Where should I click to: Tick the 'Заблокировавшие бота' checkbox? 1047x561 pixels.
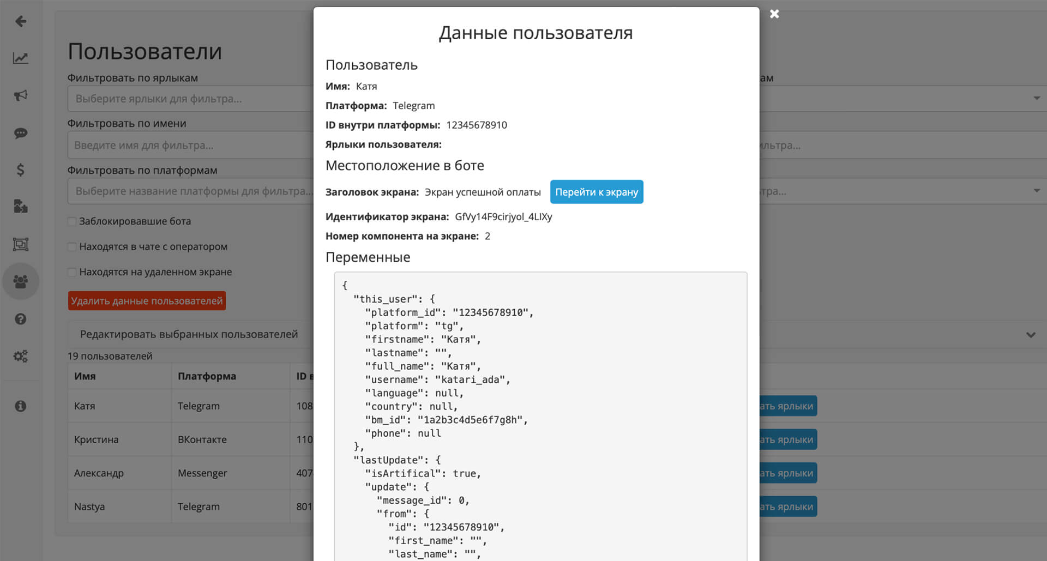pyautogui.click(x=72, y=221)
